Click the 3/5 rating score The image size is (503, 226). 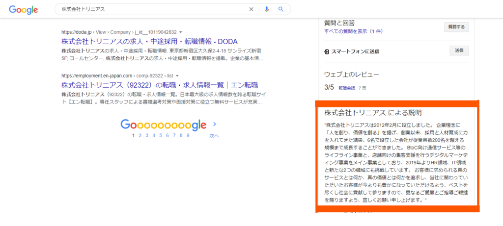coord(330,87)
